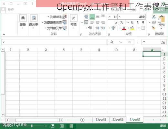Select the Format Painter brush

click(154, 28)
